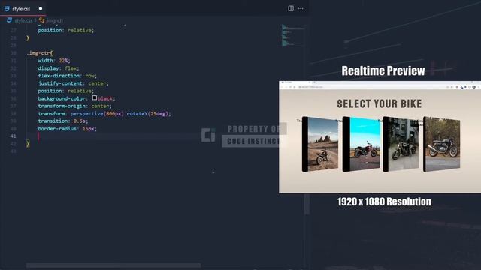
Task: Click the style.css breadcrumb item
Action: tap(23, 20)
